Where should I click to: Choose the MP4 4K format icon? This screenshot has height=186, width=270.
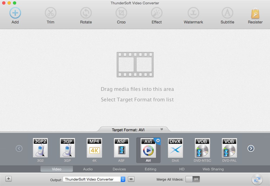click(94, 148)
